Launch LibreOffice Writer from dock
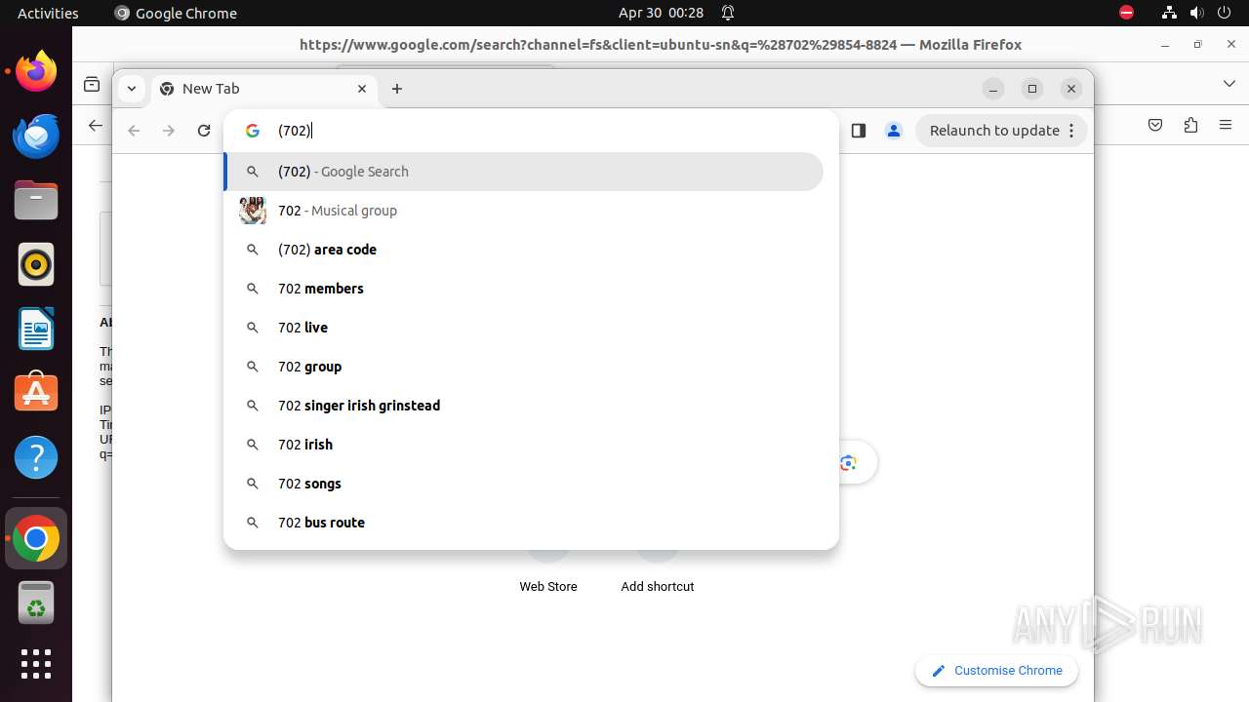Viewport: 1249px width, 702px height. point(36,329)
